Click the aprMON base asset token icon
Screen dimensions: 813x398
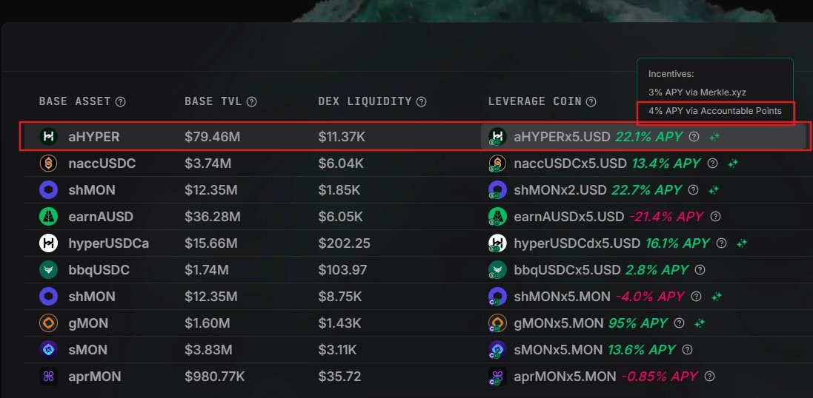pos(49,377)
